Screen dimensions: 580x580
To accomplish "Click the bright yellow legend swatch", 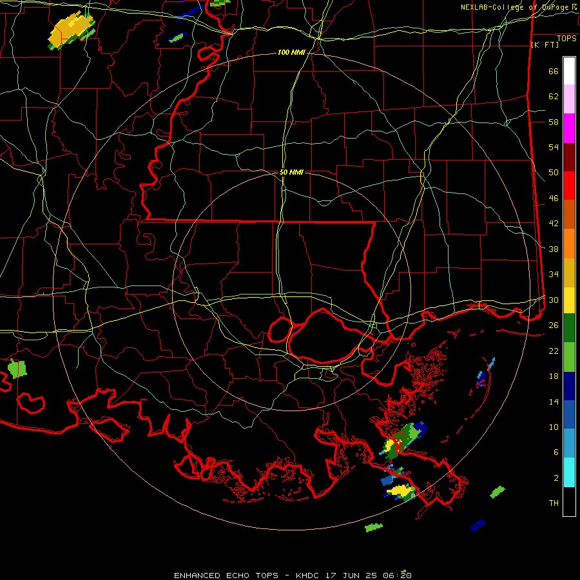I will [569, 300].
